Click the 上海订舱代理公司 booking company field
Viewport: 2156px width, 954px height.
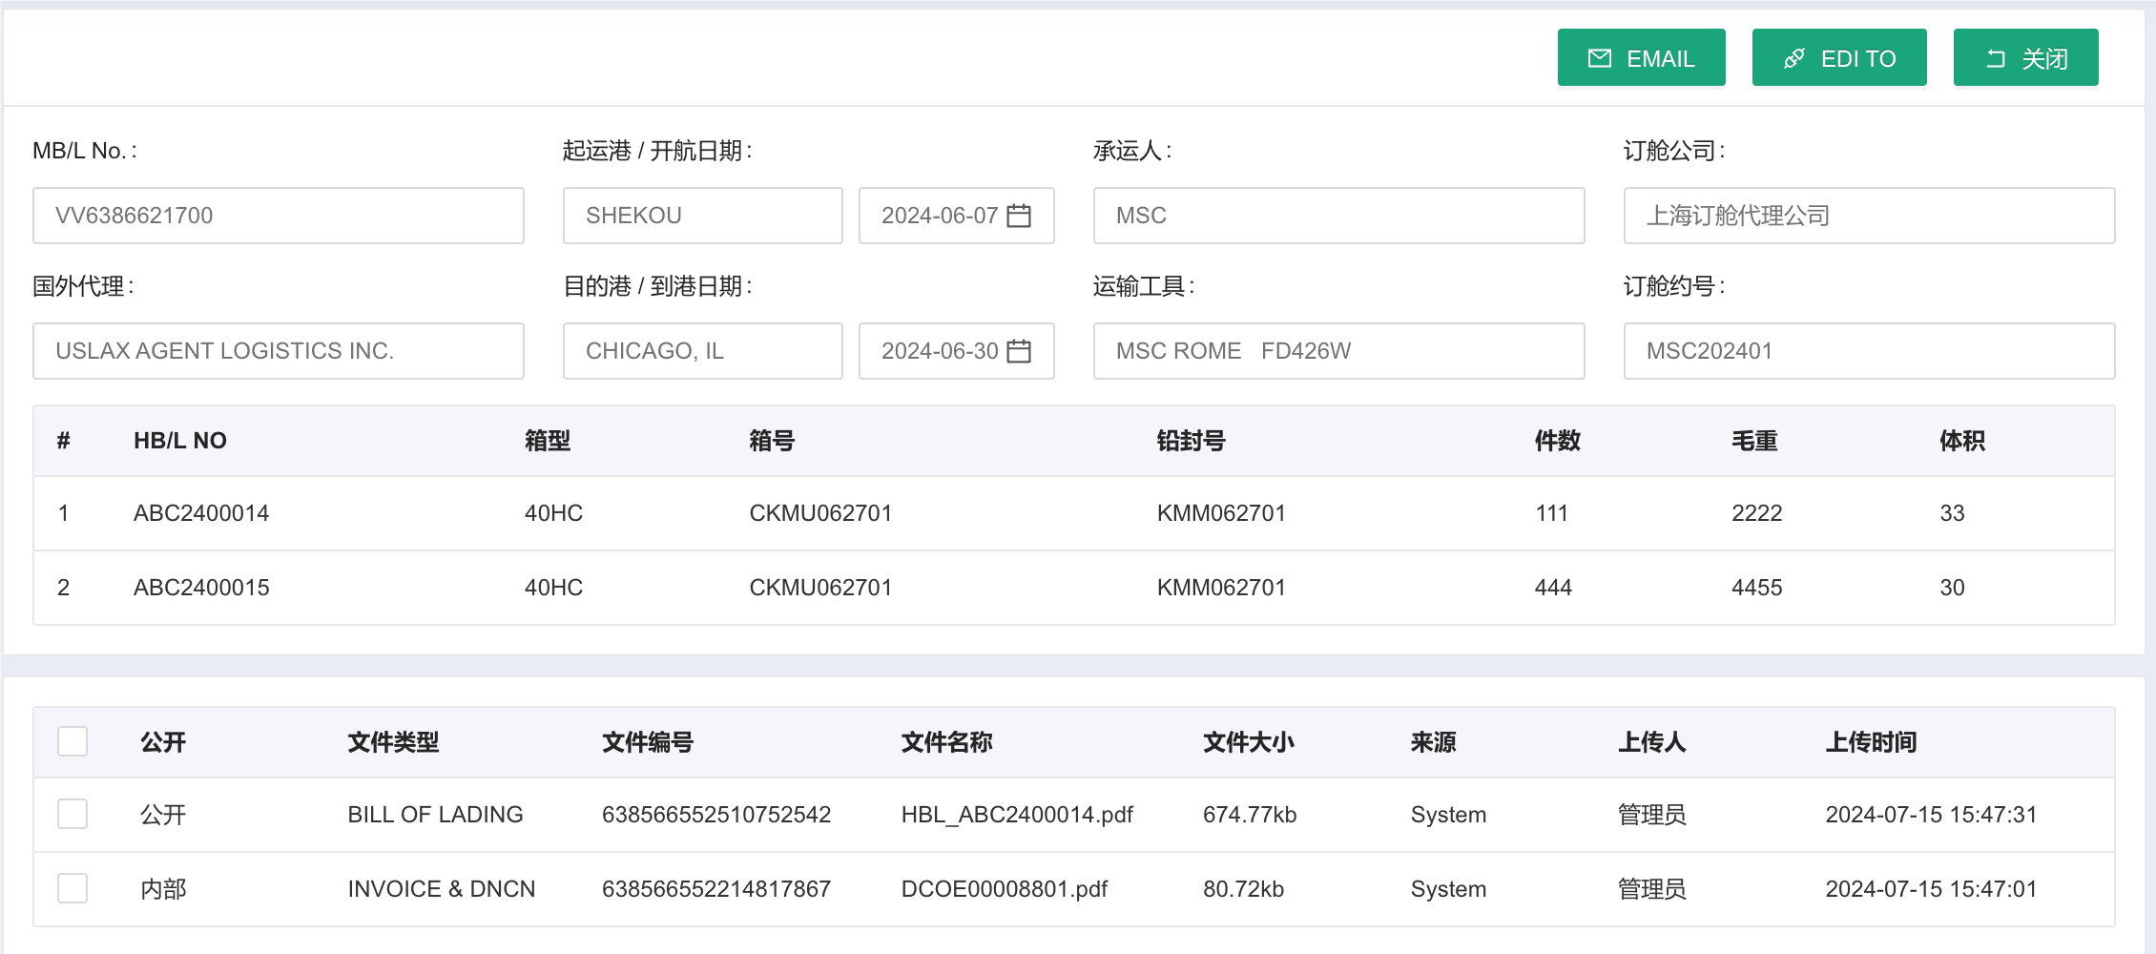point(1869,216)
